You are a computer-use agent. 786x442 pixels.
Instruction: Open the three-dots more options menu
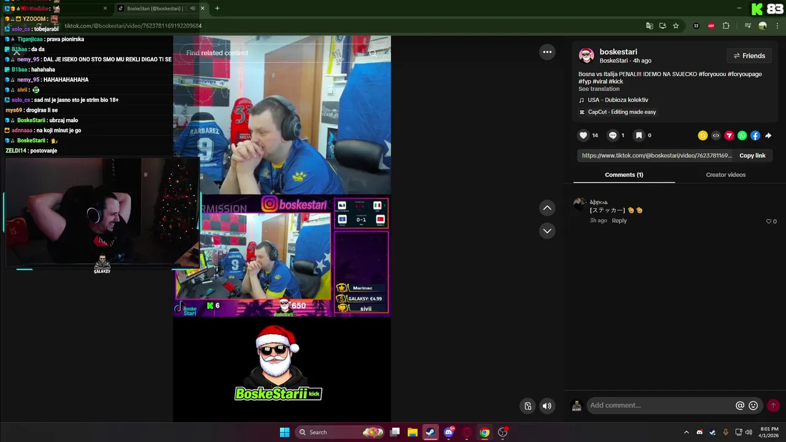click(x=547, y=52)
